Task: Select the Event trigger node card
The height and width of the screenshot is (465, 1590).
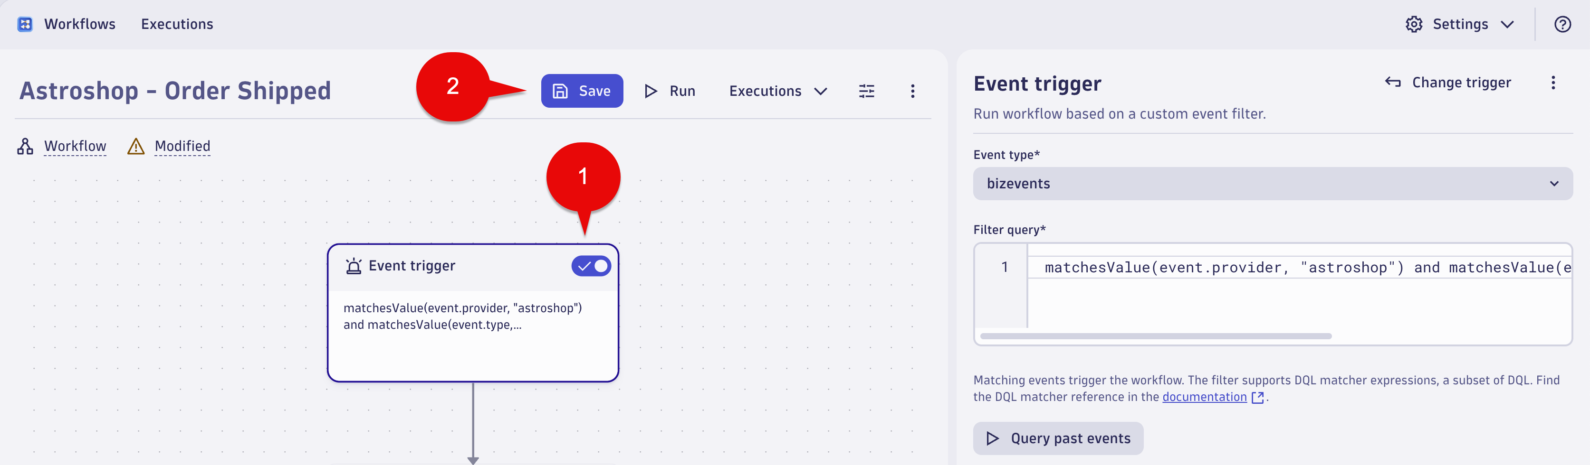Action: pos(473,313)
